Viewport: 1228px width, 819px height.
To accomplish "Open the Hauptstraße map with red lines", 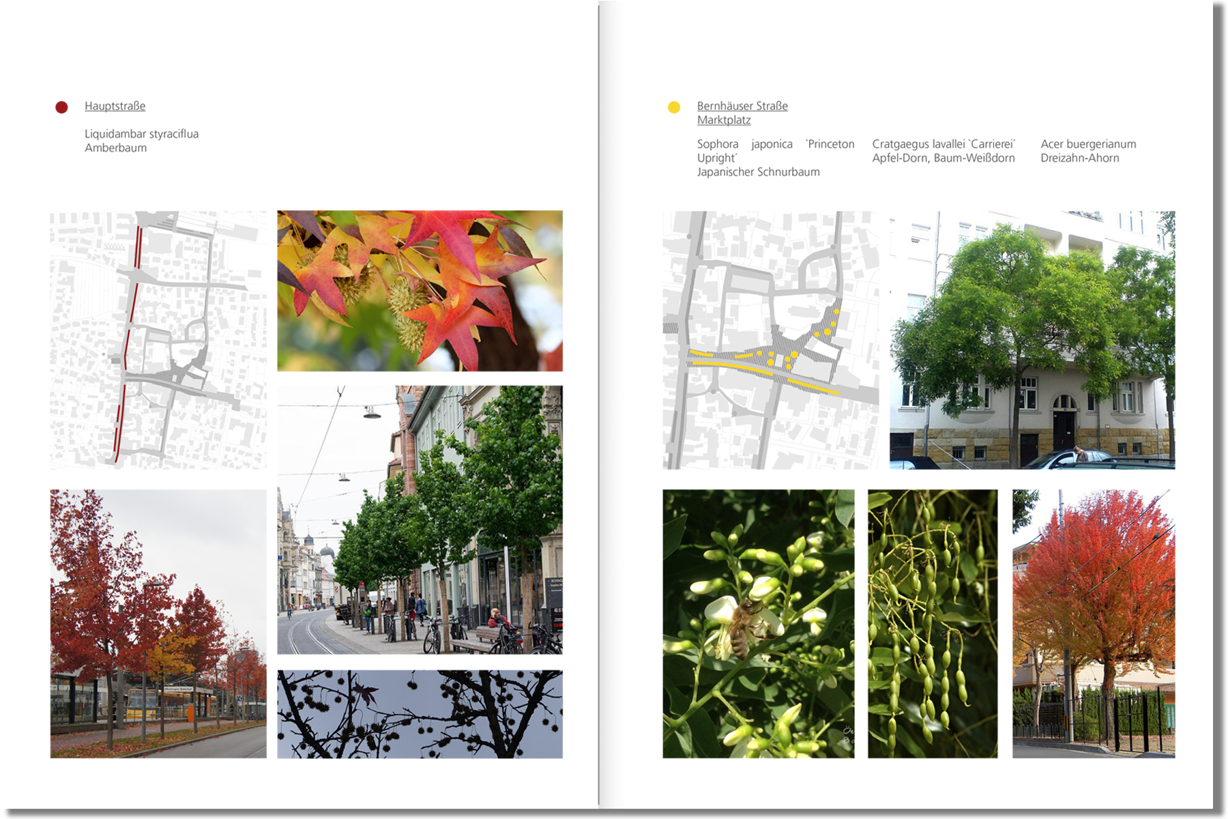I will (158, 339).
